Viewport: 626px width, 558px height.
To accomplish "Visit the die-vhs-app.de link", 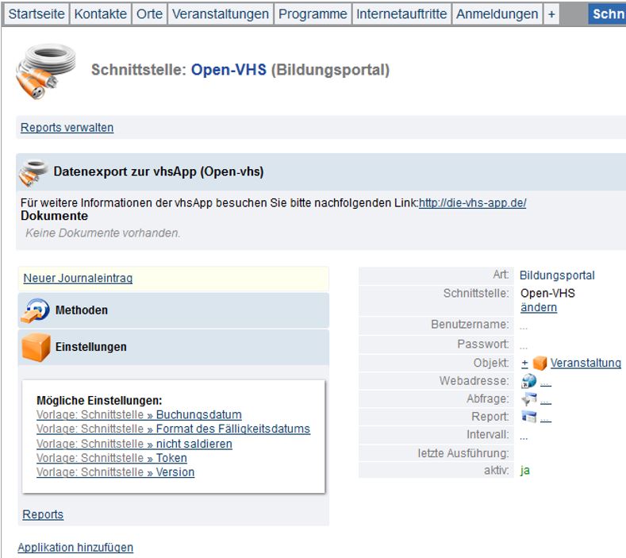I will [472, 202].
